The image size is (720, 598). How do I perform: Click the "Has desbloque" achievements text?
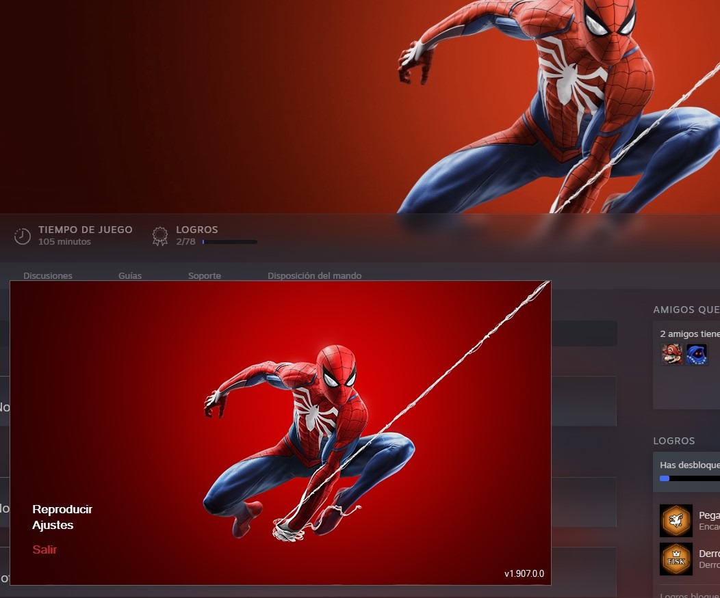pyautogui.click(x=690, y=465)
